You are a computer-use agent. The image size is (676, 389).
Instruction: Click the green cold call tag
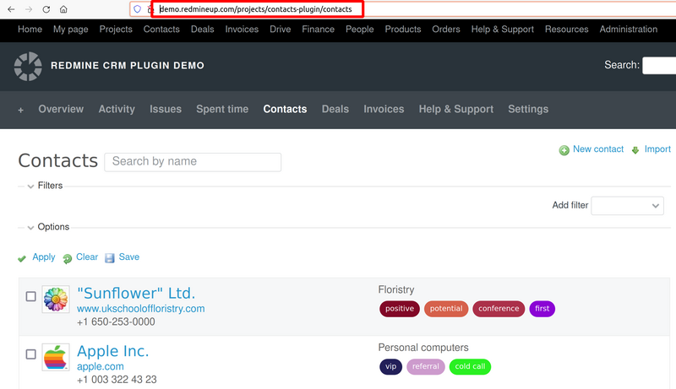point(471,367)
